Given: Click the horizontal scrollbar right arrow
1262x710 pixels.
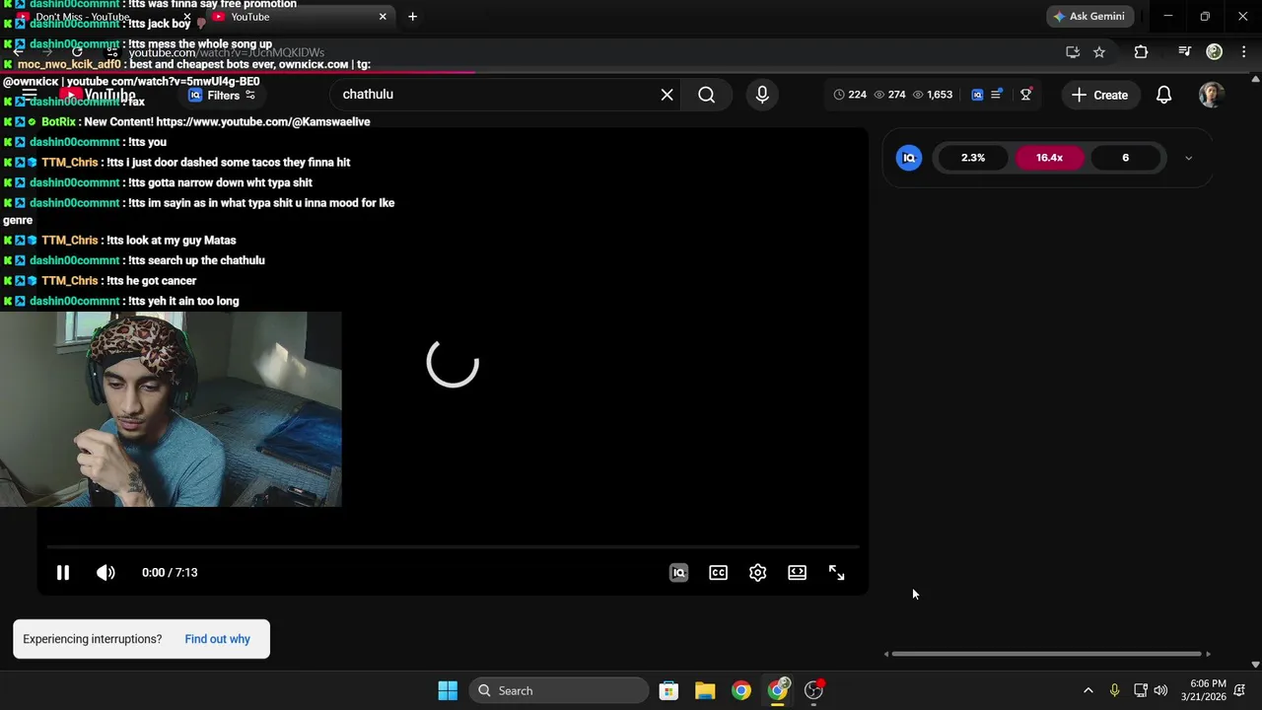Looking at the screenshot, I should coord(1208,654).
